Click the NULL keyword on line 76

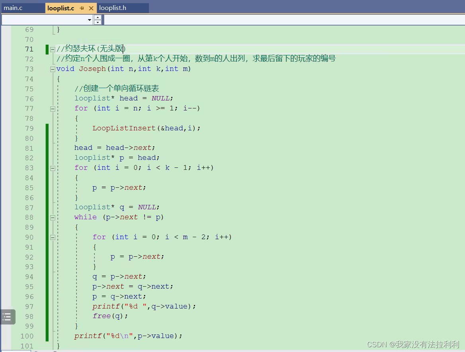click(160, 98)
